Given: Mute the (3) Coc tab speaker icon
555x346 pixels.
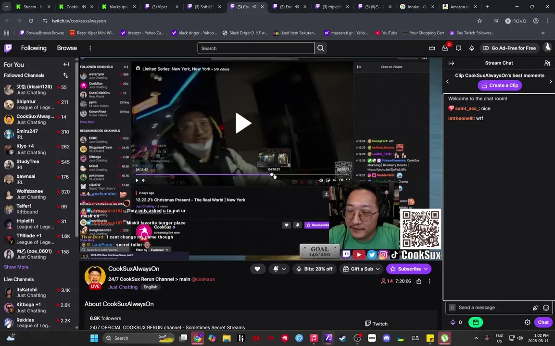Looking at the screenshot, I should [254, 7].
